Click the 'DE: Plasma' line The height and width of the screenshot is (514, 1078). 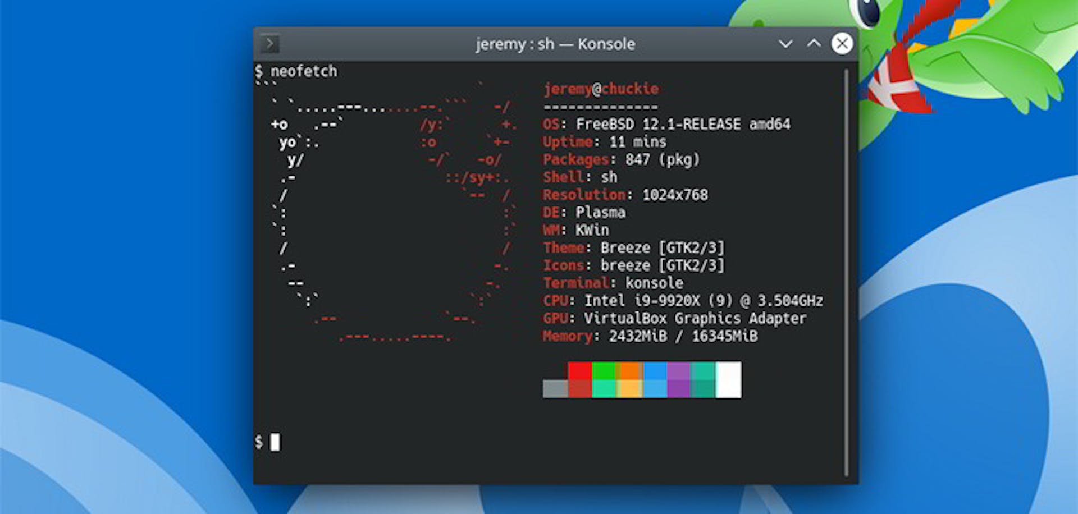(584, 212)
